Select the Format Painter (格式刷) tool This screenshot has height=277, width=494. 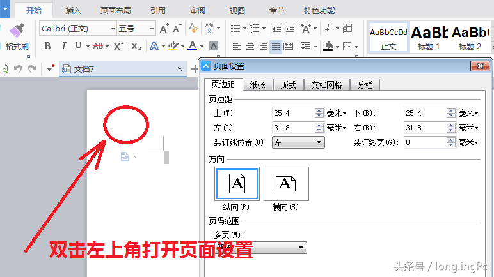coord(17,37)
